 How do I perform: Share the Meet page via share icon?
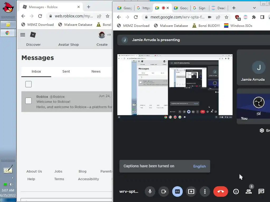click(x=218, y=17)
